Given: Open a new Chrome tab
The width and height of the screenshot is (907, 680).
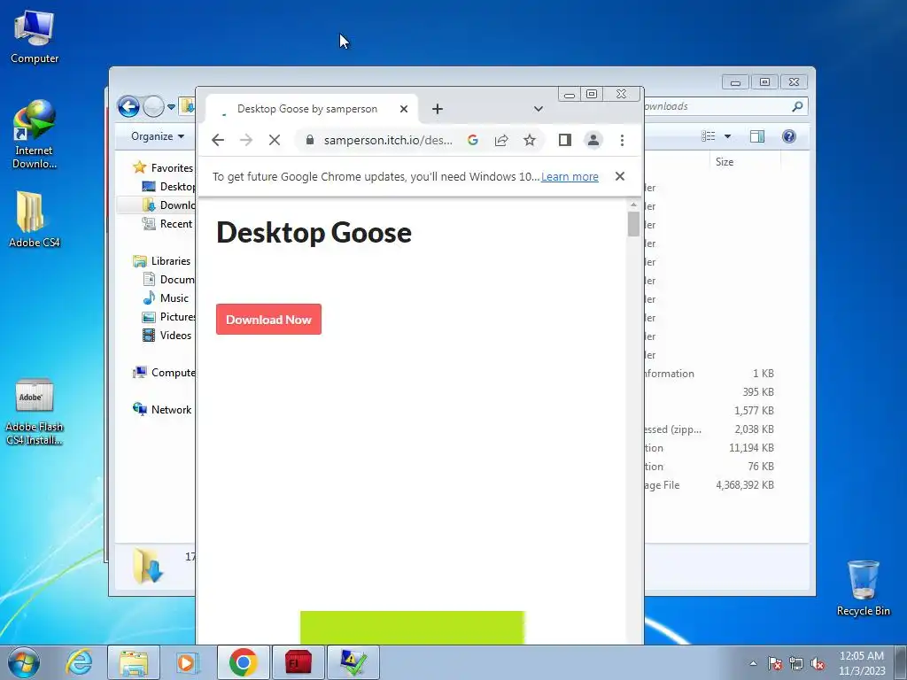Looking at the screenshot, I should coord(438,109).
